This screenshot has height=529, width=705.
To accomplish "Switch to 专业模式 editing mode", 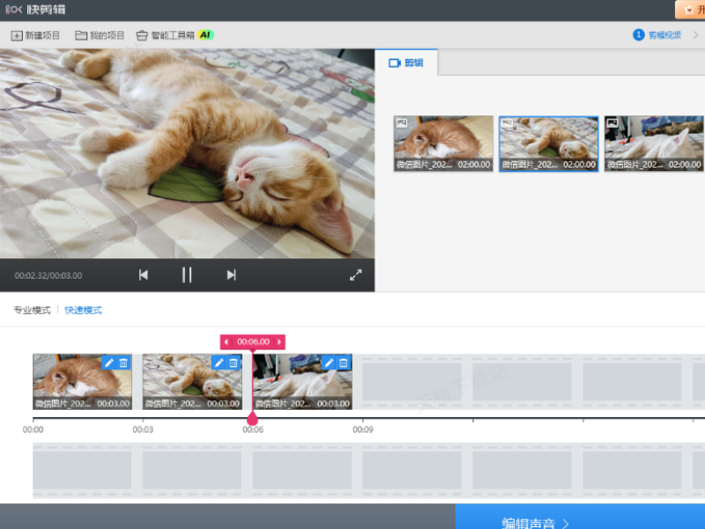I will tap(32, 310).
